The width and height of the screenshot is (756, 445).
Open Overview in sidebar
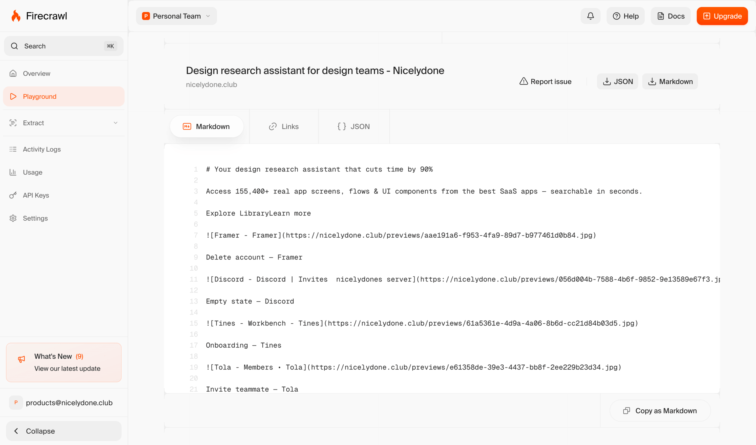64,73
